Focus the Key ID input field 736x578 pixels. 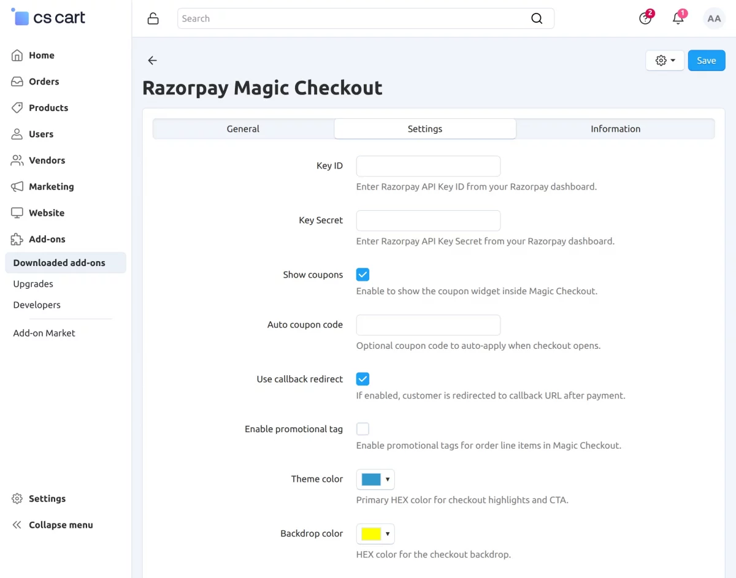428,166
